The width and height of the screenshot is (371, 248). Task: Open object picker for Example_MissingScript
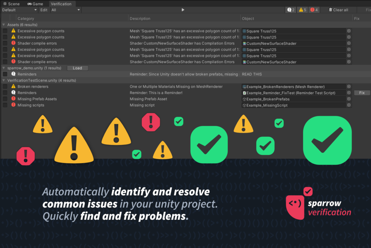point(349,105)
